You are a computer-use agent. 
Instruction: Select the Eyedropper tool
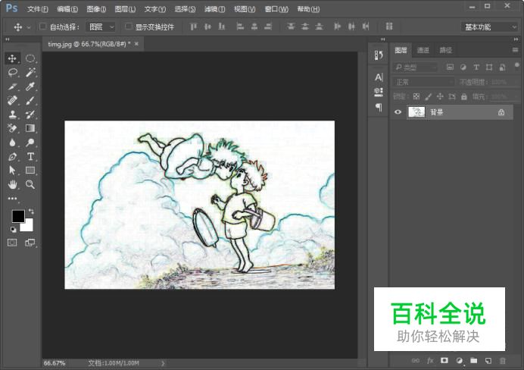(x=30, y=86)
